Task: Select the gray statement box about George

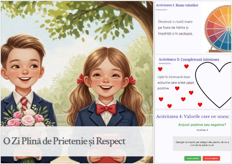Action: pos(202,143)
